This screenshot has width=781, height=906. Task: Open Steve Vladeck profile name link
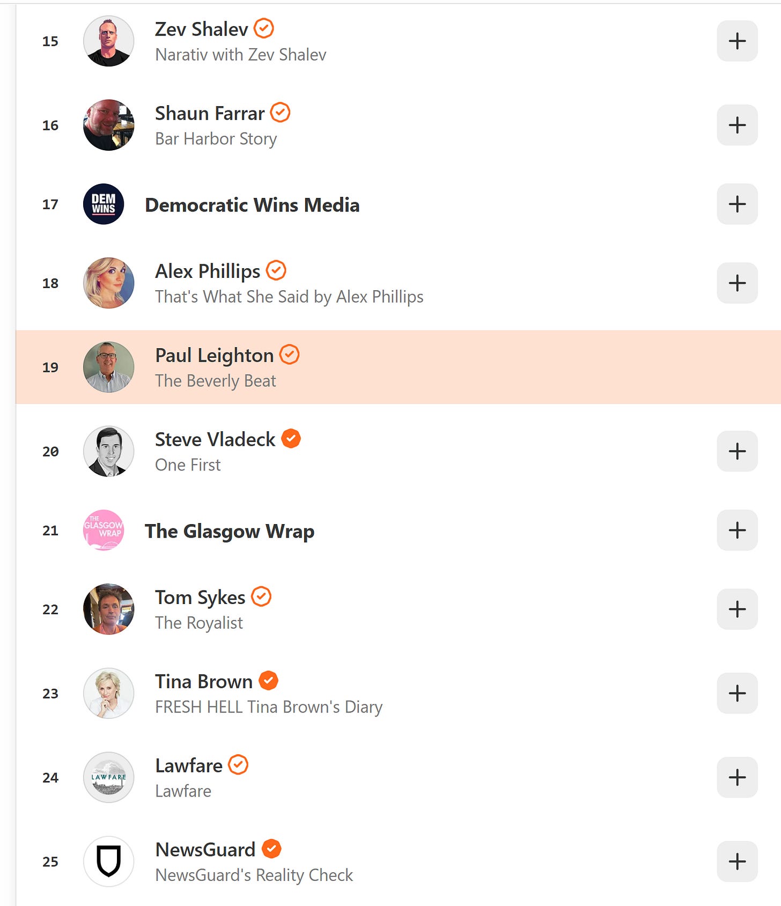pos(215,439)
